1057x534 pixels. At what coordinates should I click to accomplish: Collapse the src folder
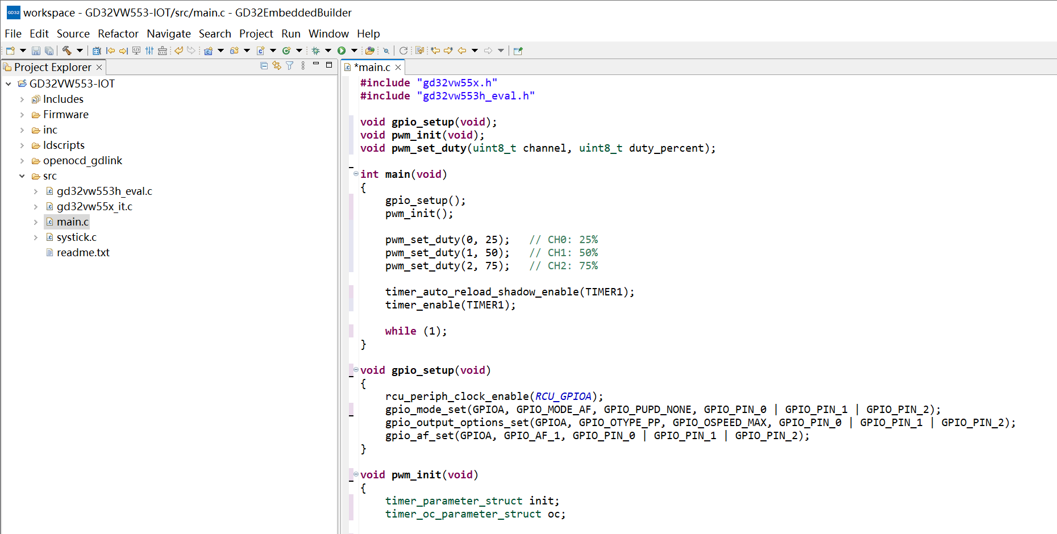[22, 176]
